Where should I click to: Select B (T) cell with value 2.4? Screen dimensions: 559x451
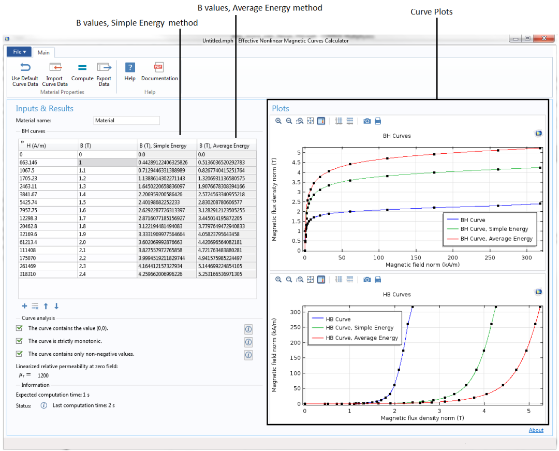pos(108,274)
